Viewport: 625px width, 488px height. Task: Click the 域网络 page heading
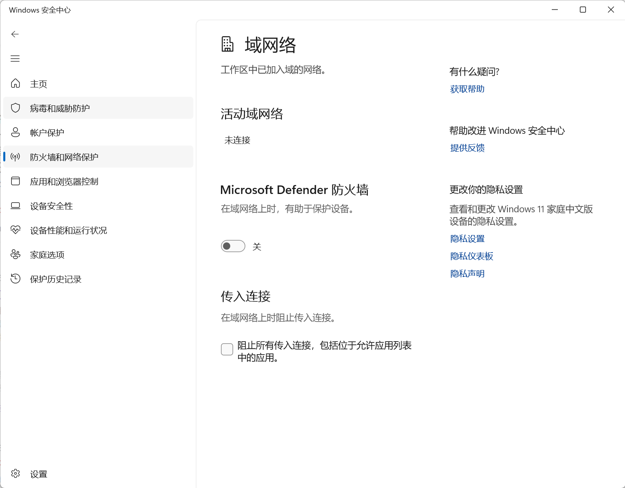point(270,45)
